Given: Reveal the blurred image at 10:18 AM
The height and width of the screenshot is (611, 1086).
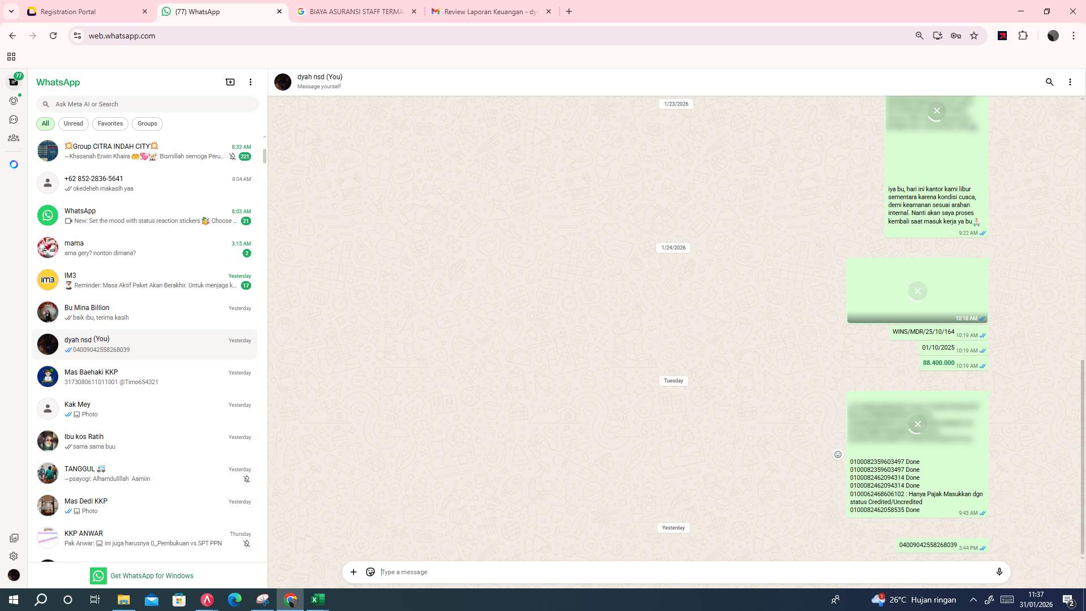Looking at the screenshot, I should point(917,291).
